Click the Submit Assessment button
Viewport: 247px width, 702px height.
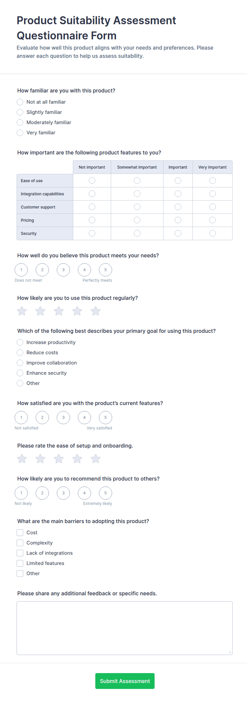tap(125, 681)
